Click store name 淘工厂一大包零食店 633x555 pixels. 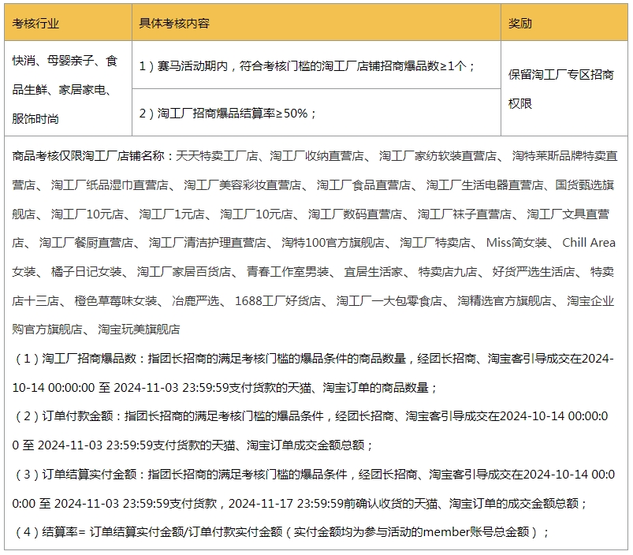[389, 300]
